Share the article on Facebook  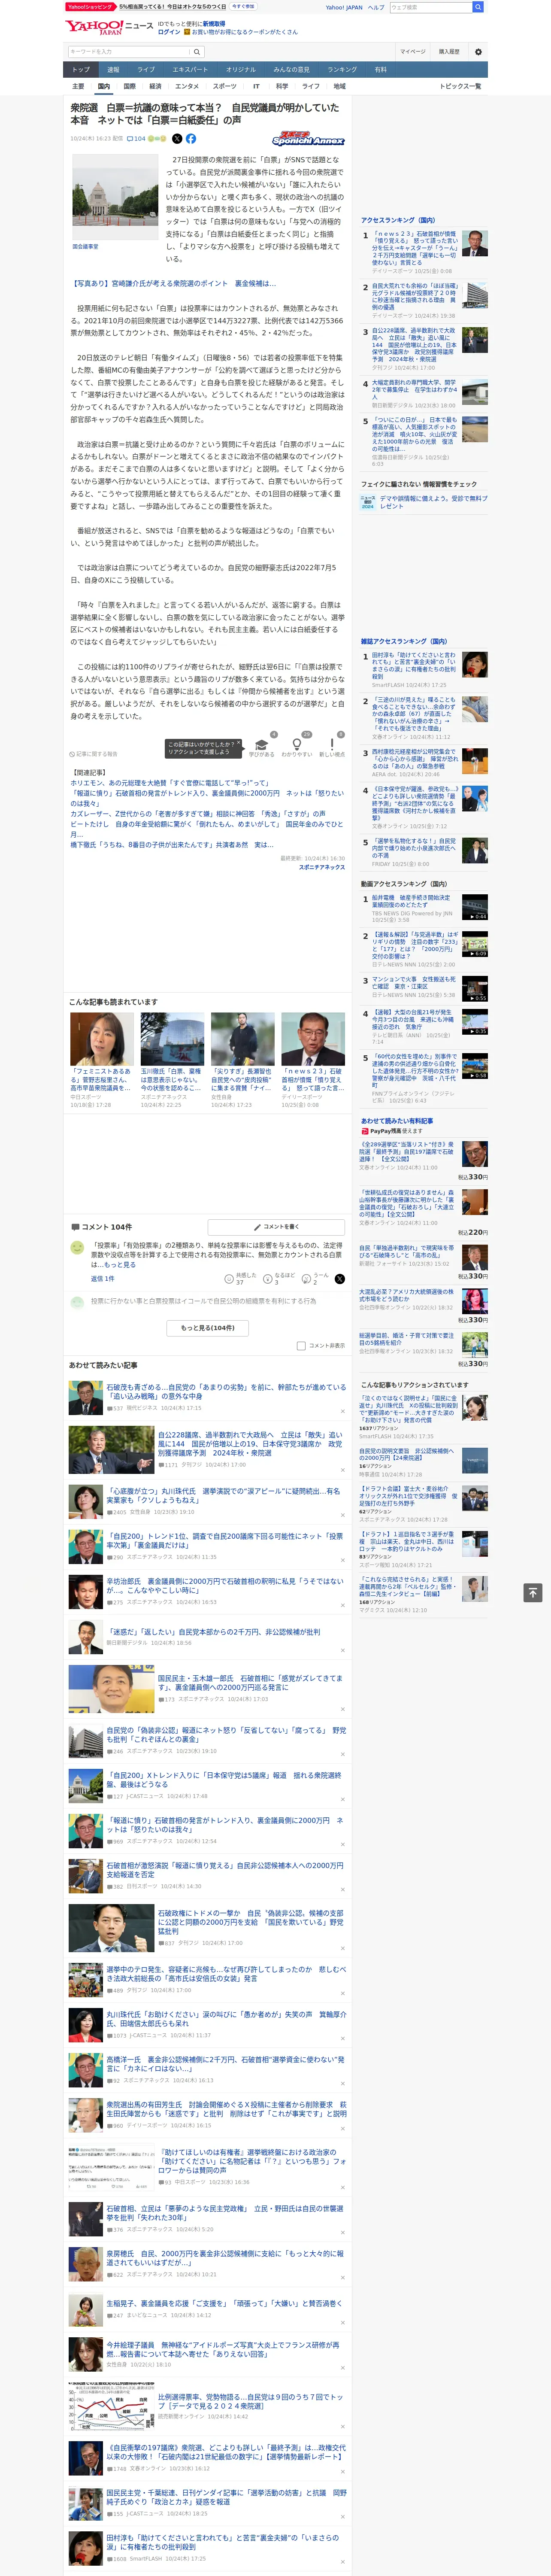[x=191, y=139]
